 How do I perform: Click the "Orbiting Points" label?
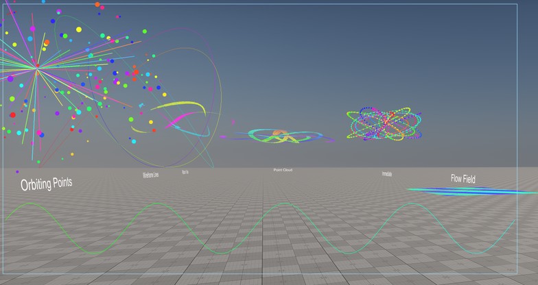pos(47,184)
